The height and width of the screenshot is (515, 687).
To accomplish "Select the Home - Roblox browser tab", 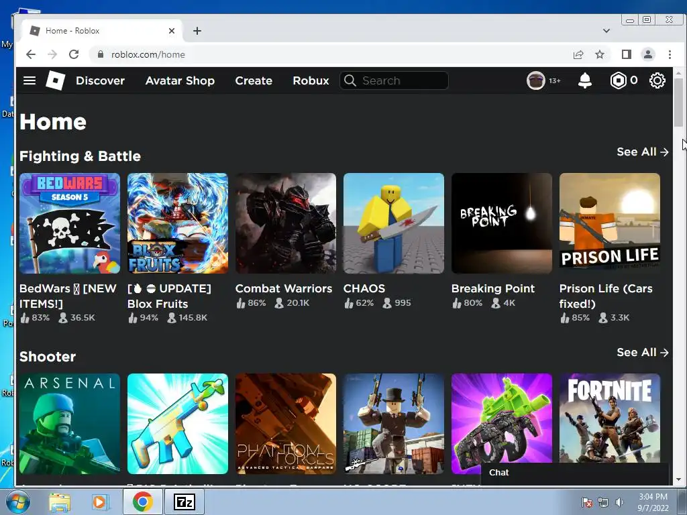I will point(102,31).
